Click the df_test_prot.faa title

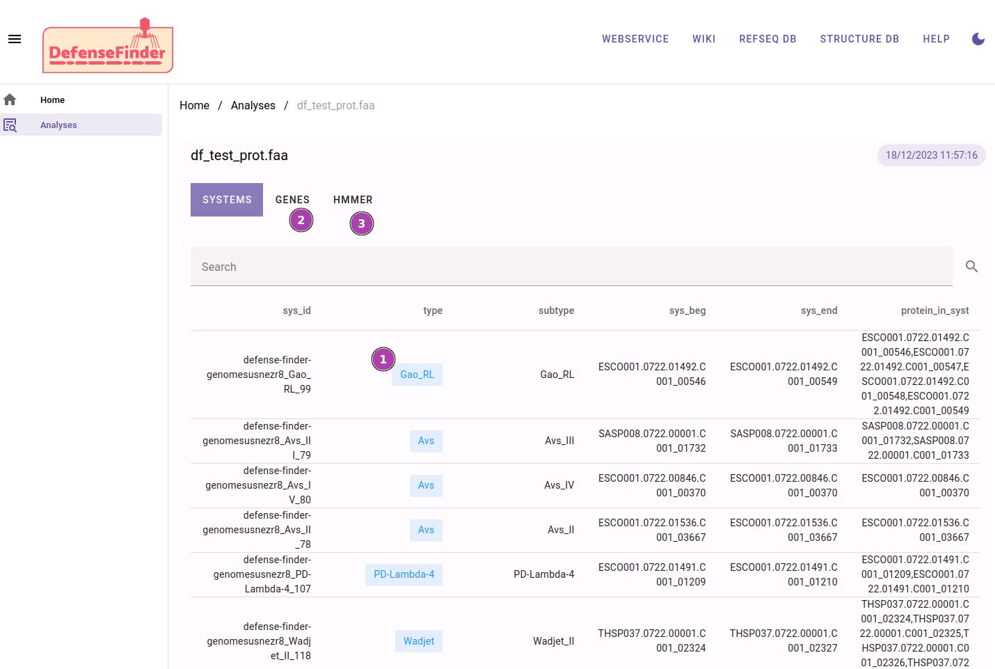click(x=239, y=155)
